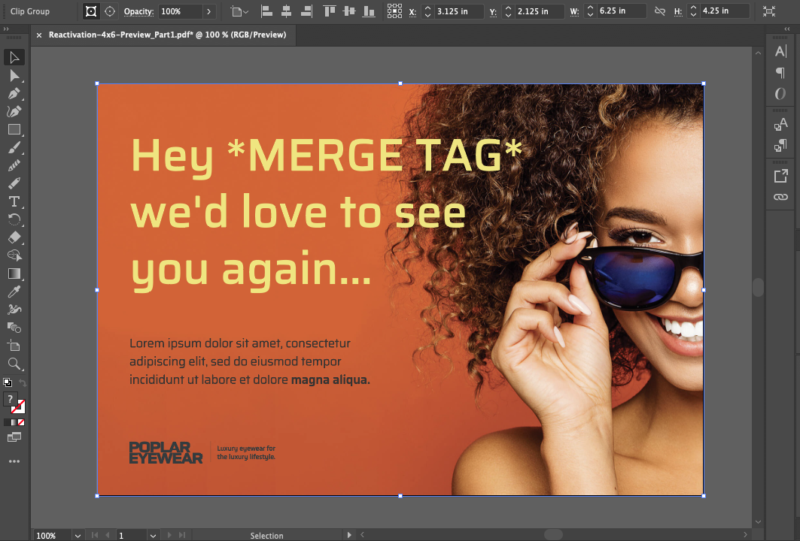
Task: Activate the Eraser tool
Action: click(x=14, y=237)
